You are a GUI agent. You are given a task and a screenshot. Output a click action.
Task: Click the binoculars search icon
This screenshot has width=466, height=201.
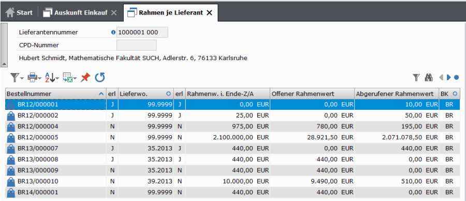click(x=429, y=78)
